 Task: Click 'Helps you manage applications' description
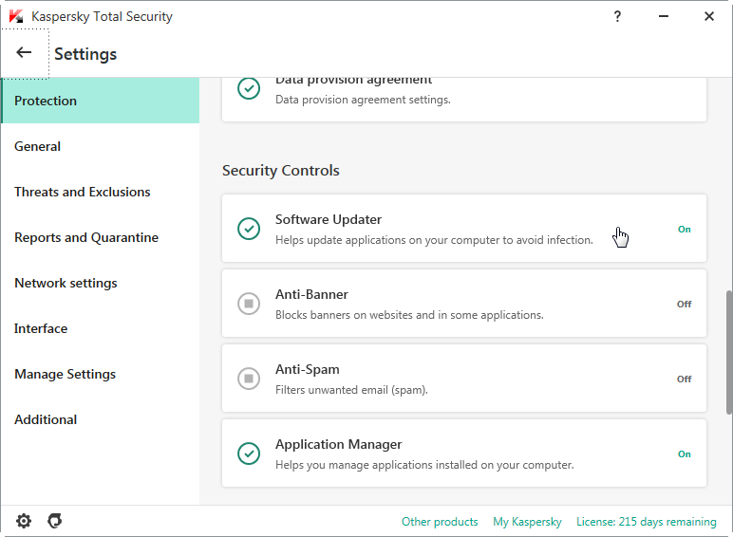[x=424, y=465]
